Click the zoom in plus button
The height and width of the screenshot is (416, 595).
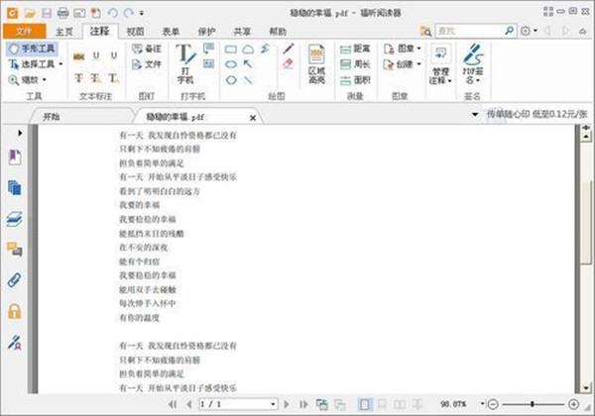click(574, 404)
